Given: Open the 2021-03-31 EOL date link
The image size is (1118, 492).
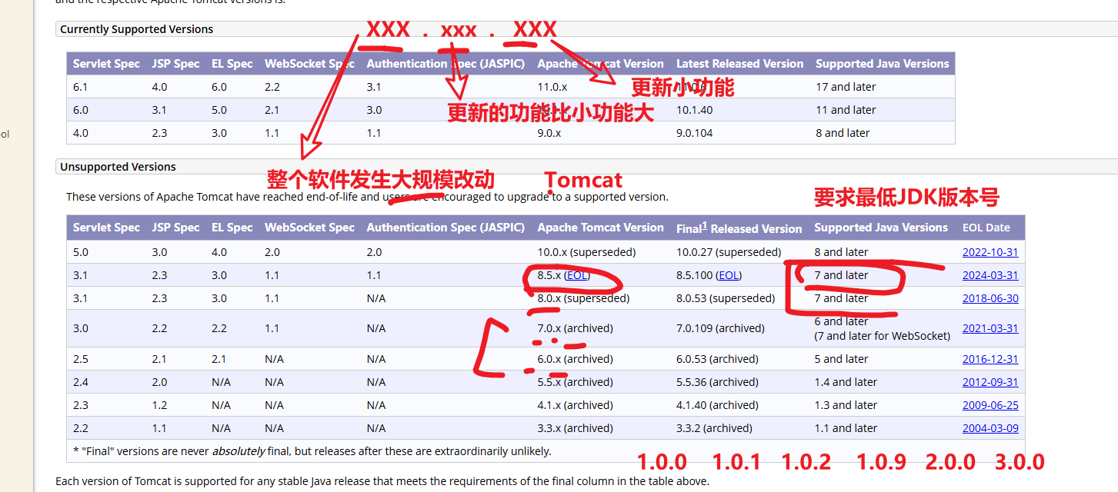Looking at the screenshot, I should pyautogui.click(x=990, y=328).
